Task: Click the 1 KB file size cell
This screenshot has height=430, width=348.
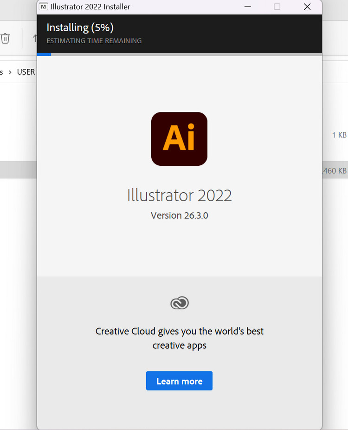Action: pos(339,135)
